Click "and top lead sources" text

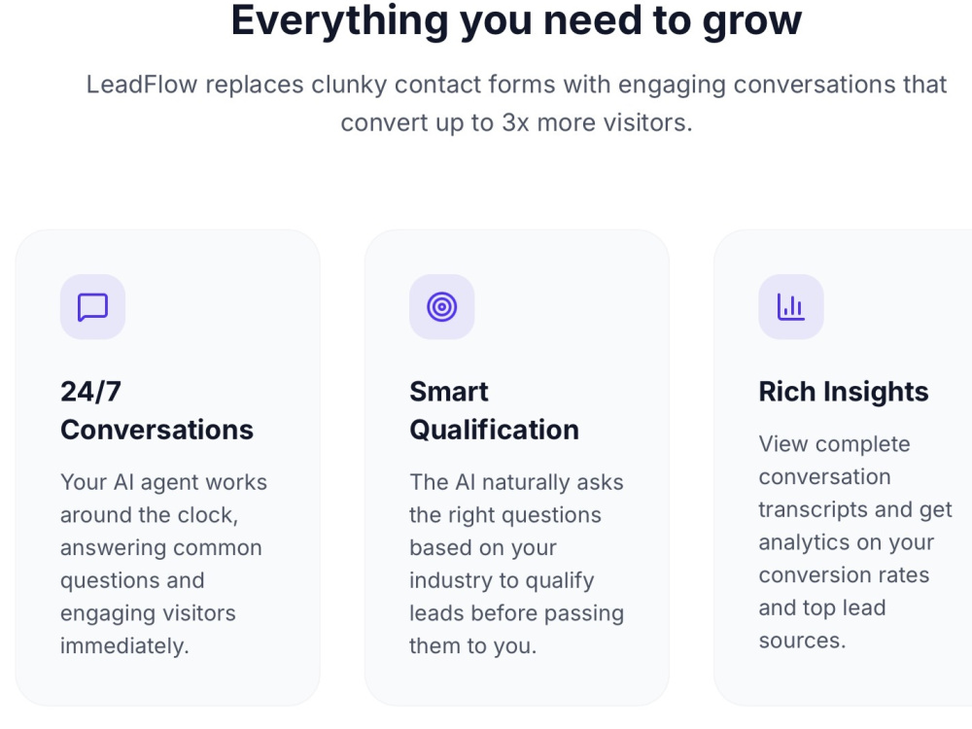click(x=822, y=624)
